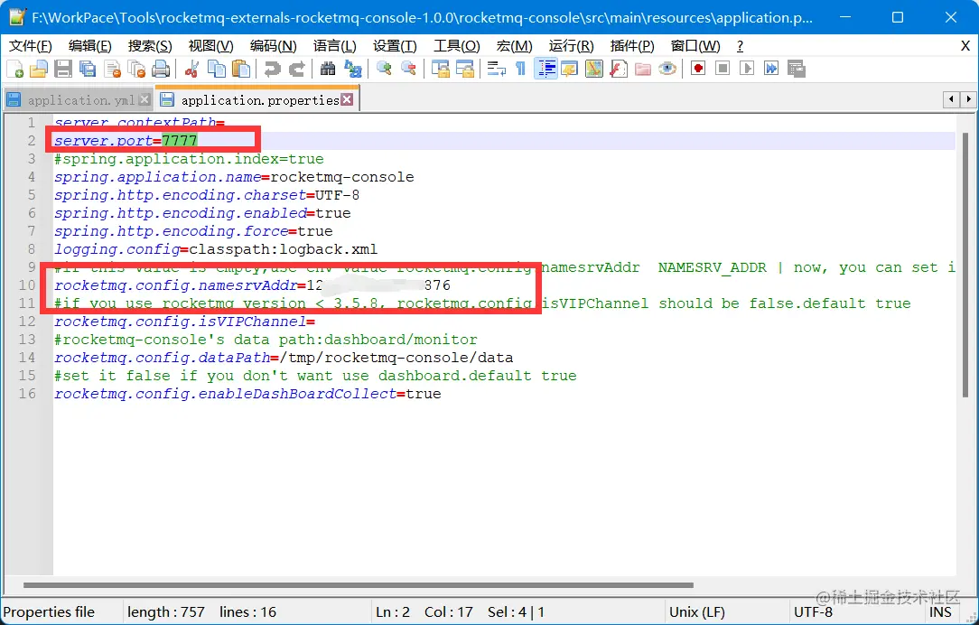Open the 运行(R) menu
The height and width of the screenshot is (625, 979).
pos(572,46)
